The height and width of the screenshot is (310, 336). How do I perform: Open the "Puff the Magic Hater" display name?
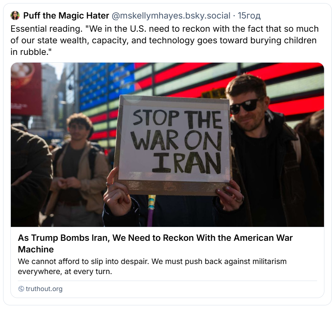[66, 16]
